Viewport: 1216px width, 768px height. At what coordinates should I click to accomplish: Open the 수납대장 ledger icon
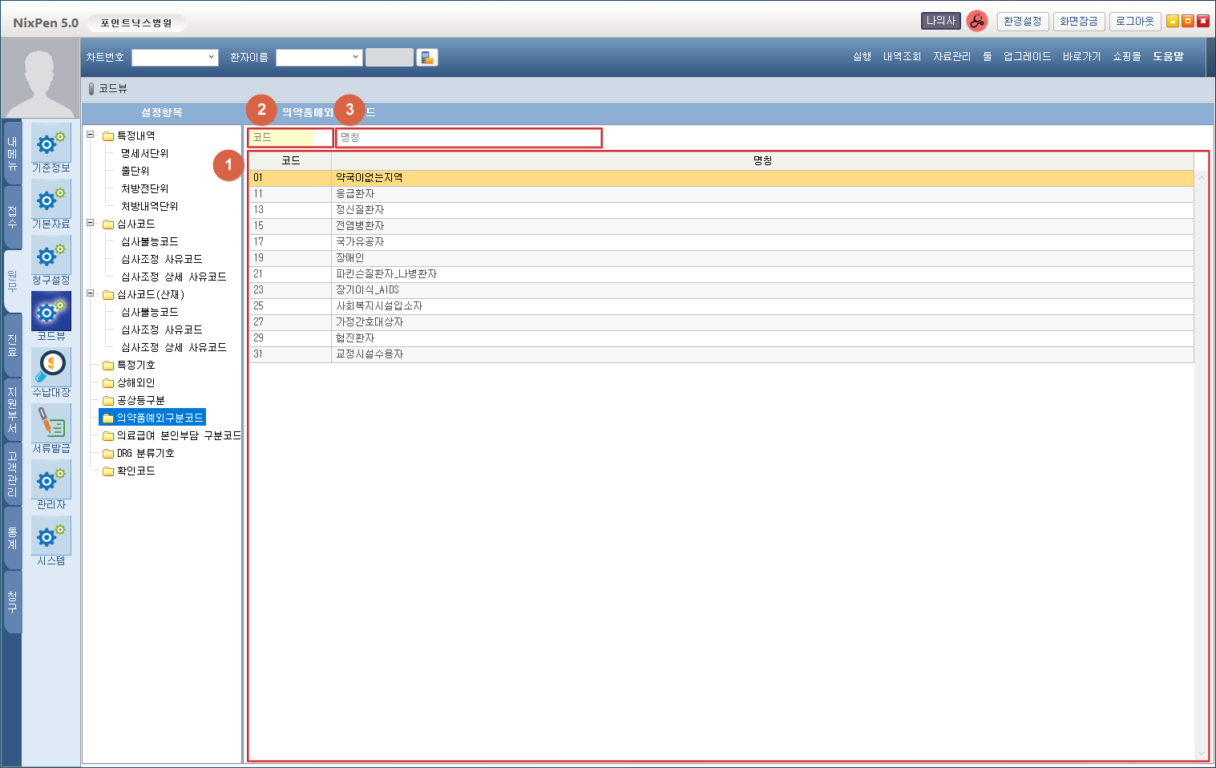50,369
